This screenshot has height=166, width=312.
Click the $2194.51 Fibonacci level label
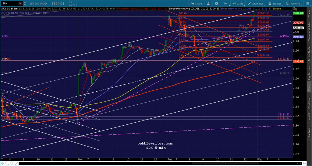pyautogui.click(x=264, y=56)
